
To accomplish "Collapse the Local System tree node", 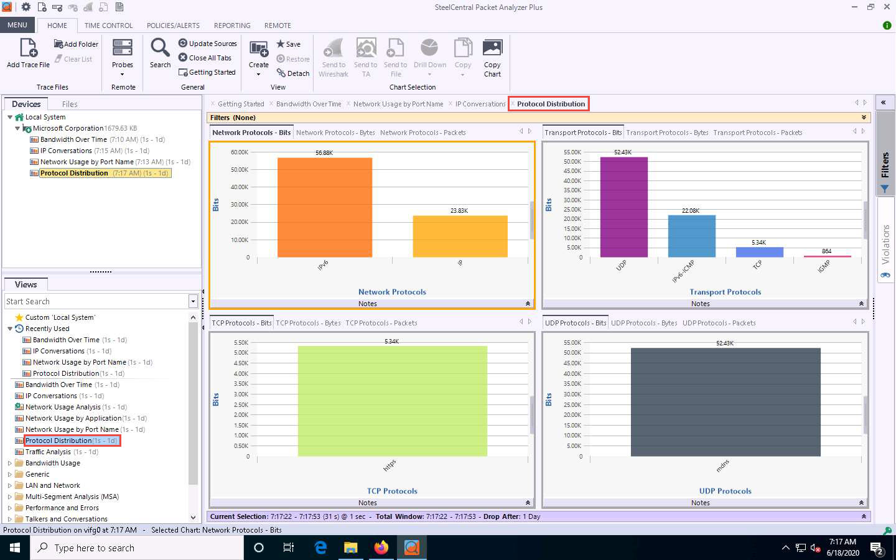I will [10, 117].
